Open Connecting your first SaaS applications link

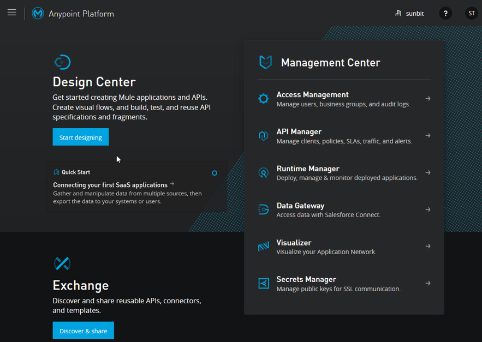pos(110,185)
